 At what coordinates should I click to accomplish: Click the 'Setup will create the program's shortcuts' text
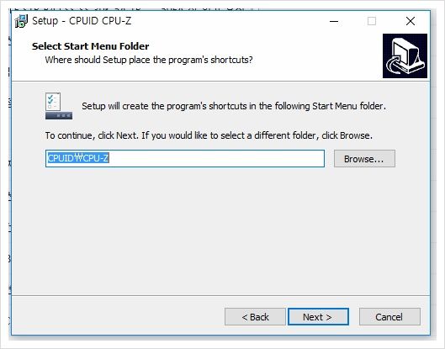pos(234,106)
